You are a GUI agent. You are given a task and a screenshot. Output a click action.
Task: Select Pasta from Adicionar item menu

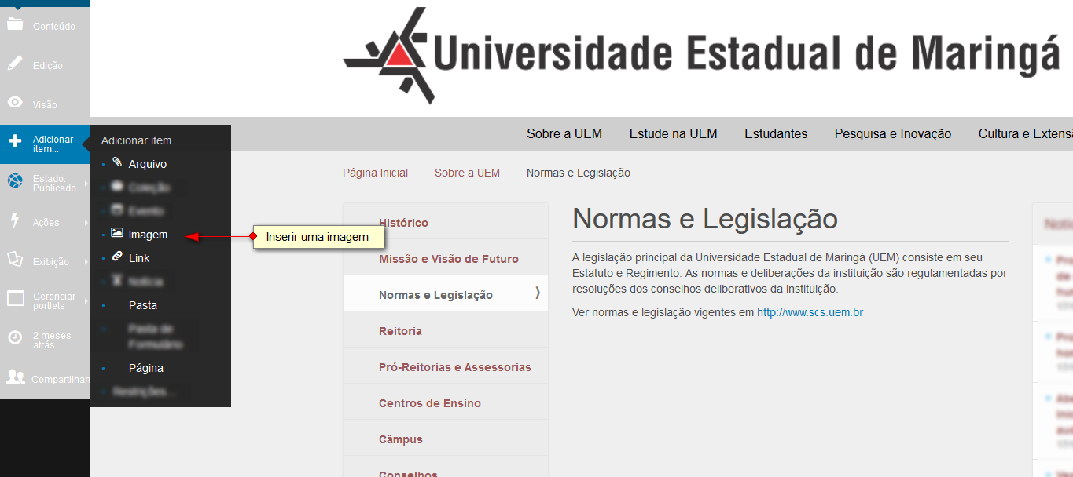coord(143,305)
